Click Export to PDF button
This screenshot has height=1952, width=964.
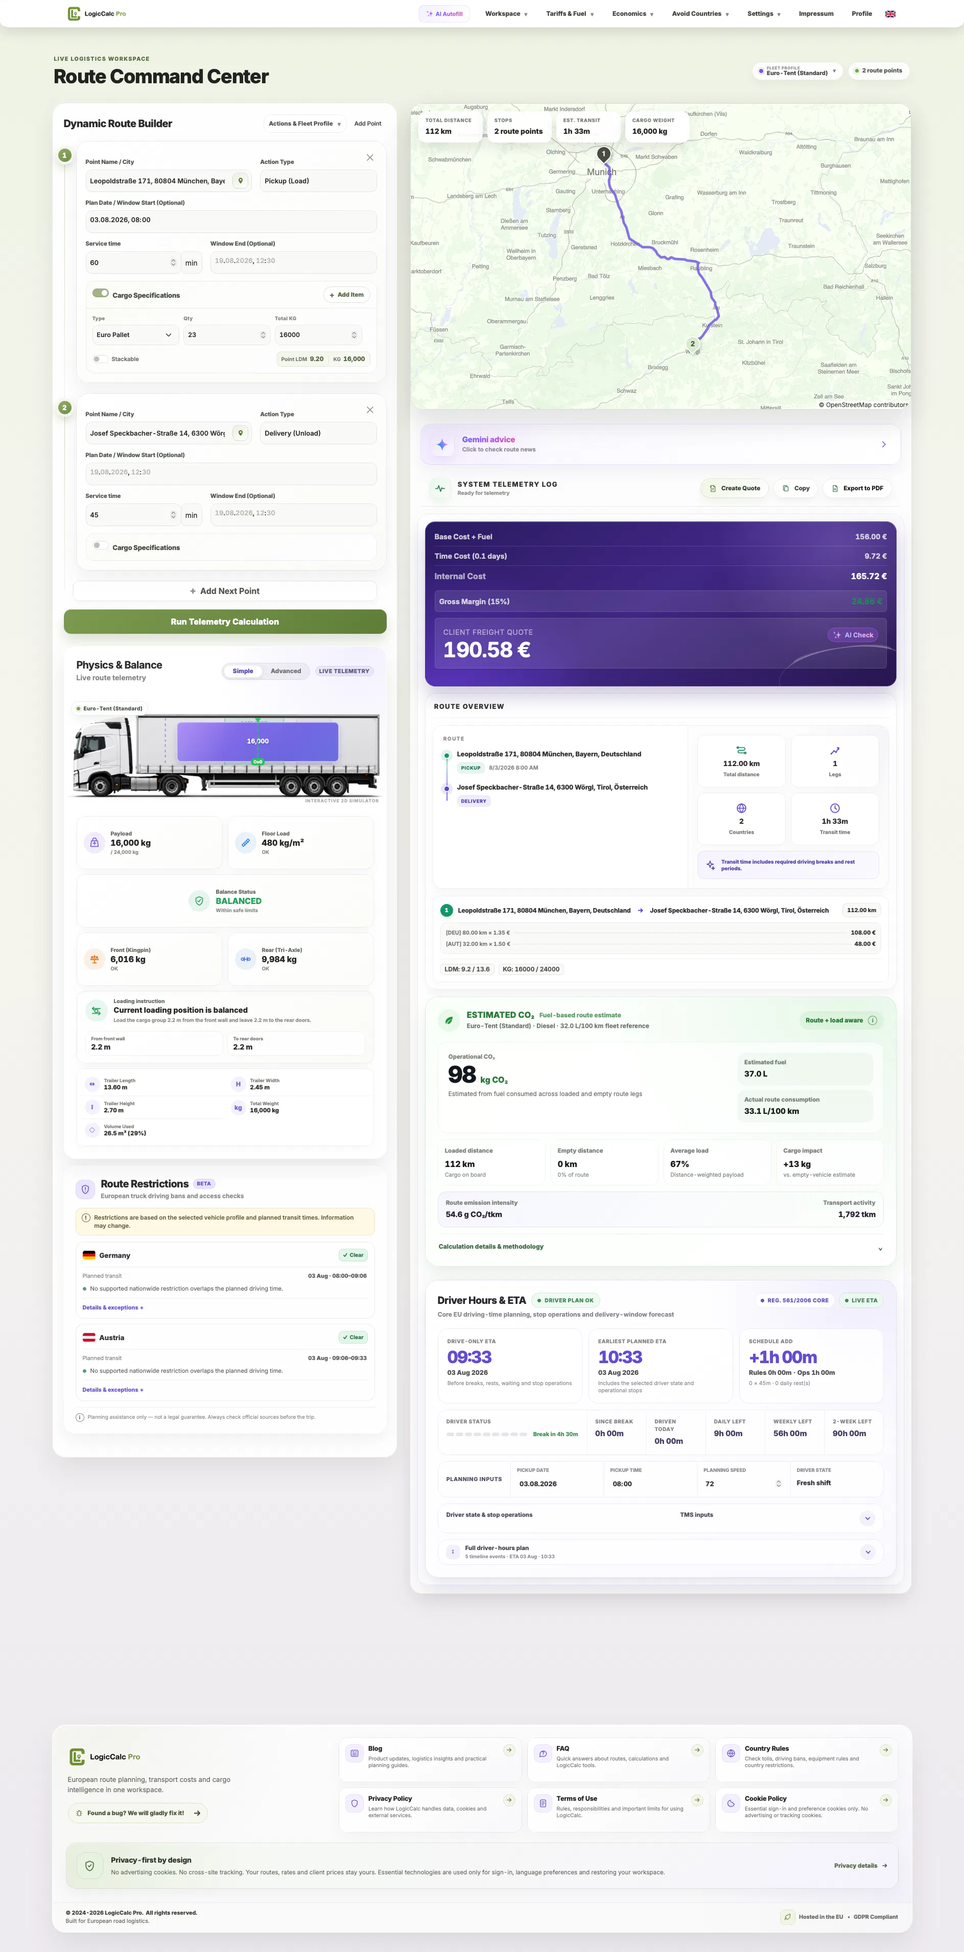857,488
